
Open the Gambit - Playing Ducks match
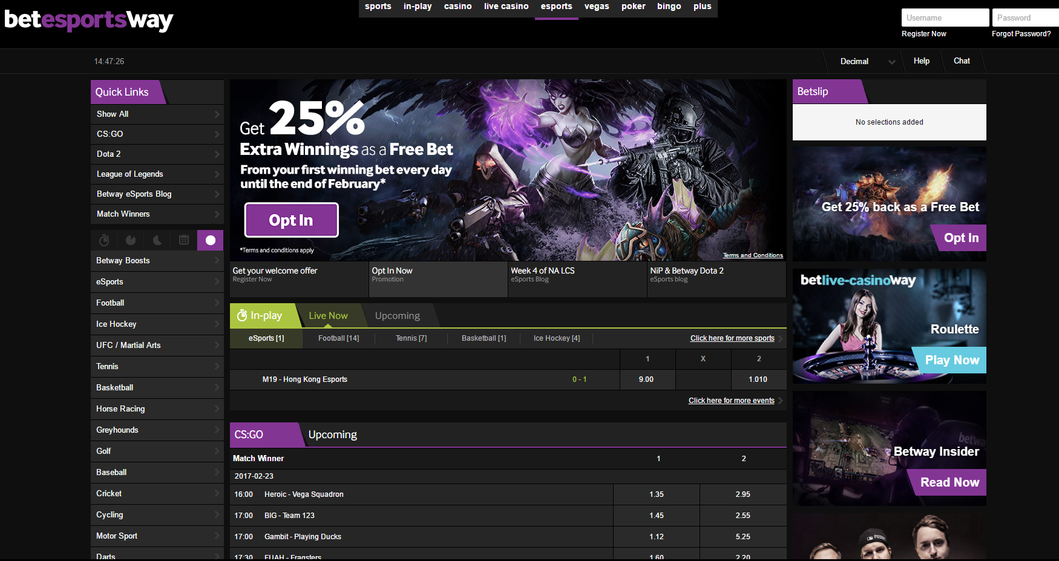pos(303,537)
